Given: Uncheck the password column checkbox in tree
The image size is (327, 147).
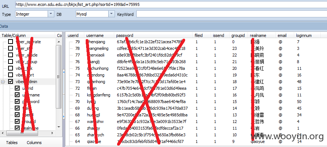Looking at the screenshot, I should pos(17,102).
